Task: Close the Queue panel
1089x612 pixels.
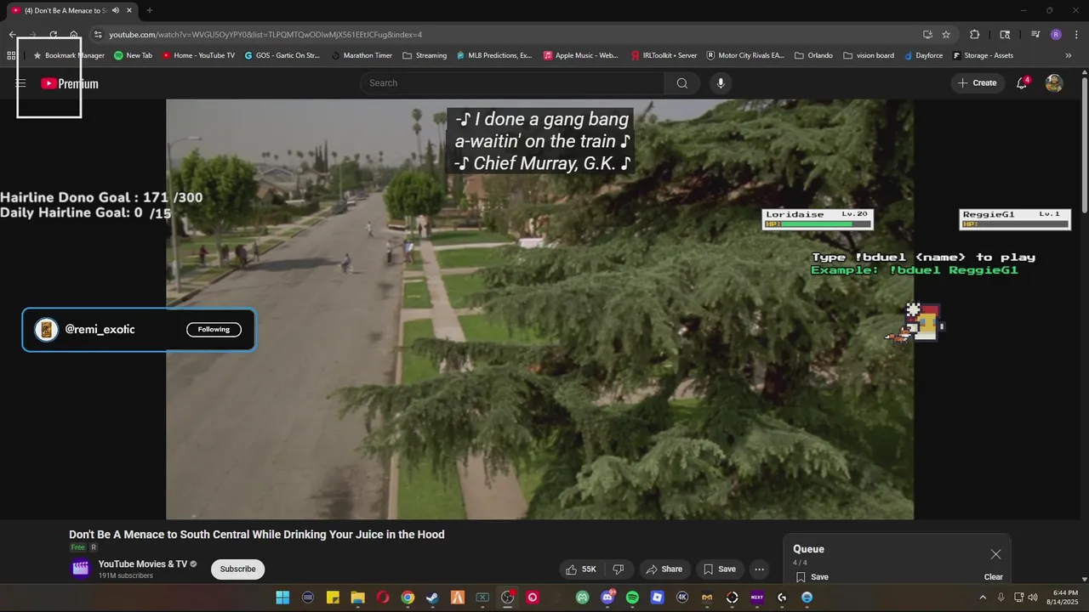Action: point(995,554)
